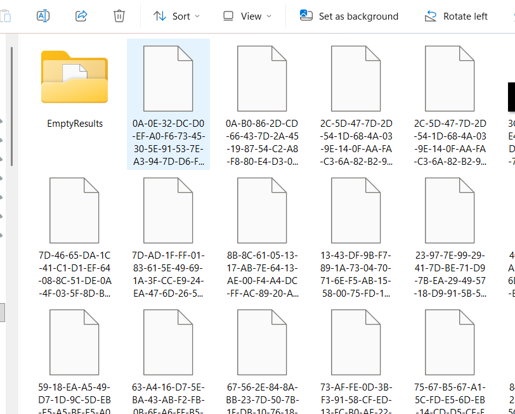Click the Rename icon in the toolbar
The height and width of the screenshot is (414, 515).
click(x=43, y=16)
